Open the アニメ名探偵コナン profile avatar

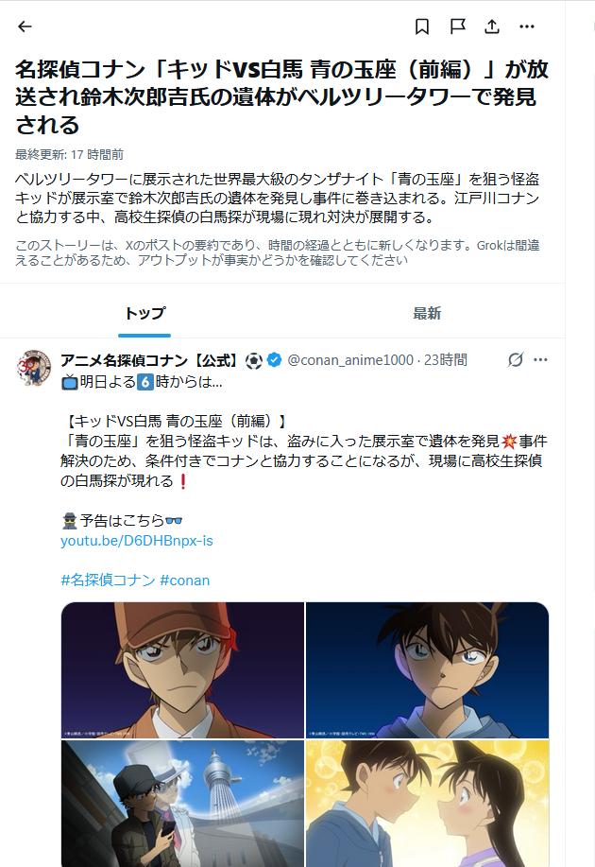tap(34, 367)
